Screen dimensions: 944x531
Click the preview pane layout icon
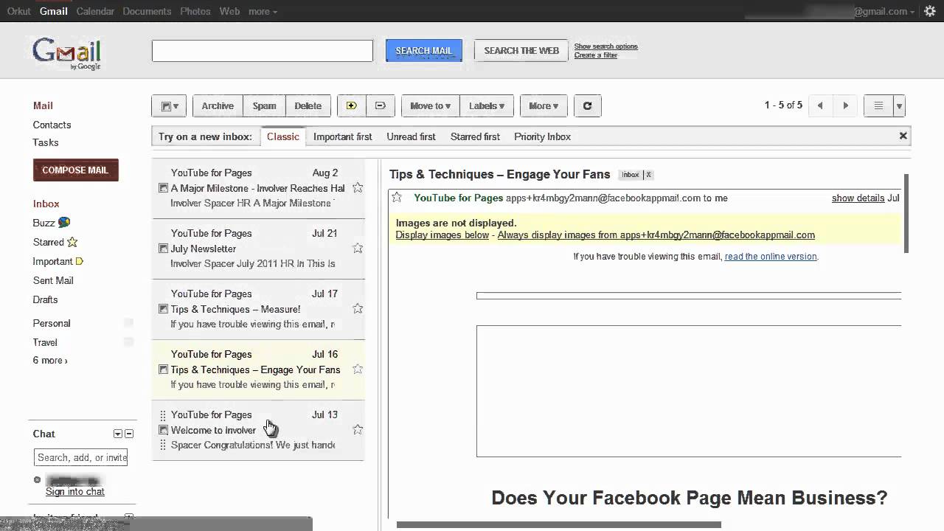tap(878, 105)
